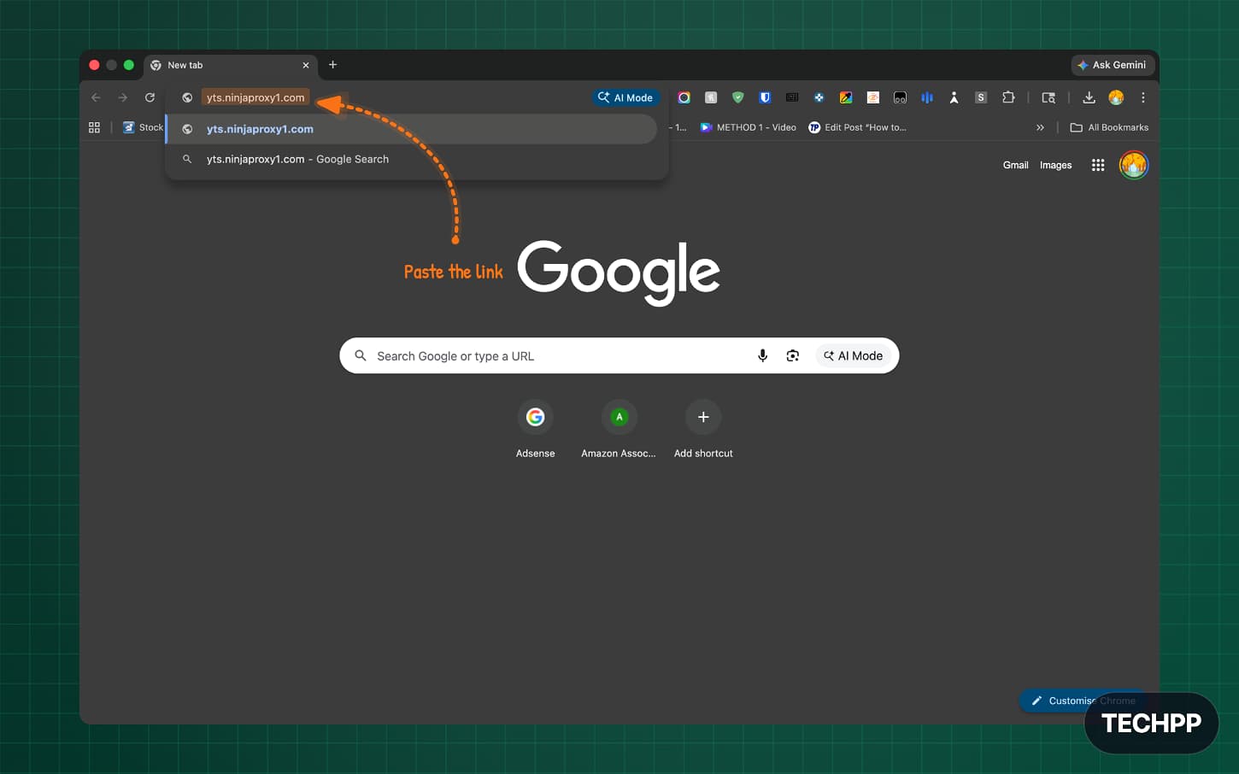Image resolution: width=1239 pixels, height=774 pixels.
Task: Open Chrome's three-dot menu
Action: (1142, 97)
